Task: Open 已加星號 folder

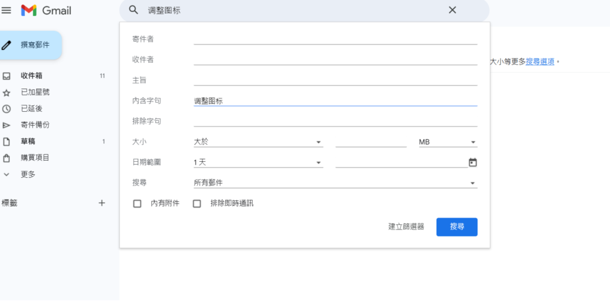Action: click(x=35, y=92)
